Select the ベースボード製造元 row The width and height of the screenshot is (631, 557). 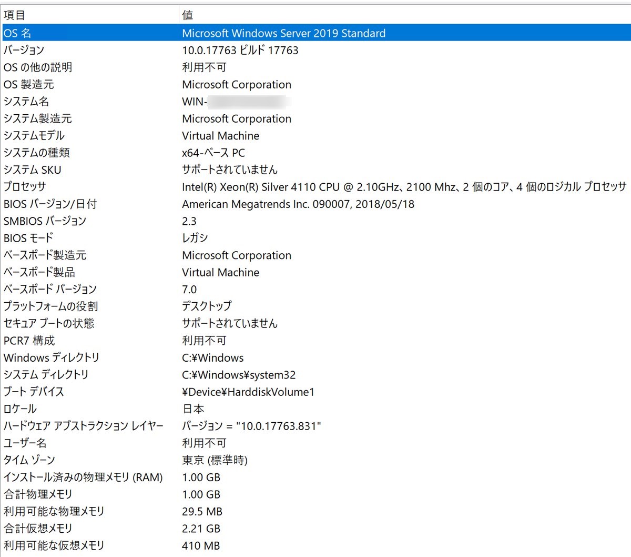coord(315,255)
